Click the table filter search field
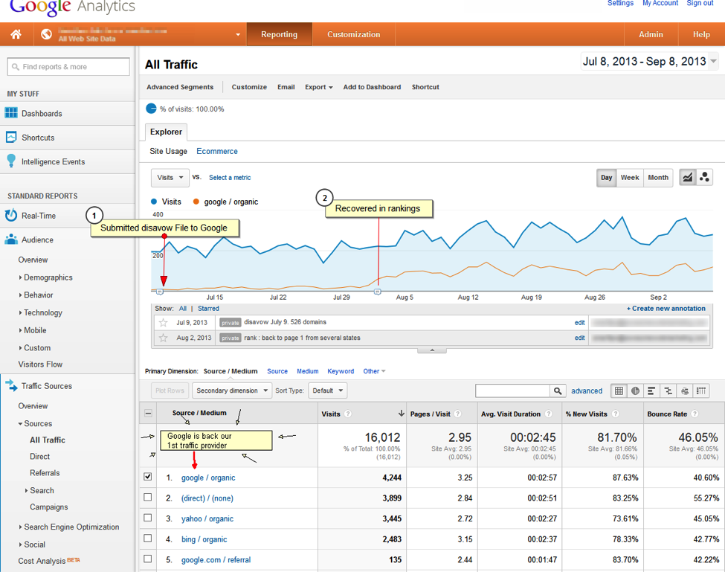The height and width of the screenshot is (572, 725). pos(512,391)
